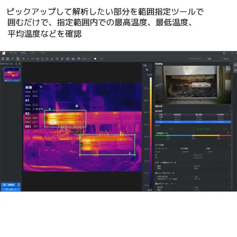The height and width of the screenshot is (237, 237).
Task: Click the yellow-red temperature range slider handle
Action: [x=218, y=135]
